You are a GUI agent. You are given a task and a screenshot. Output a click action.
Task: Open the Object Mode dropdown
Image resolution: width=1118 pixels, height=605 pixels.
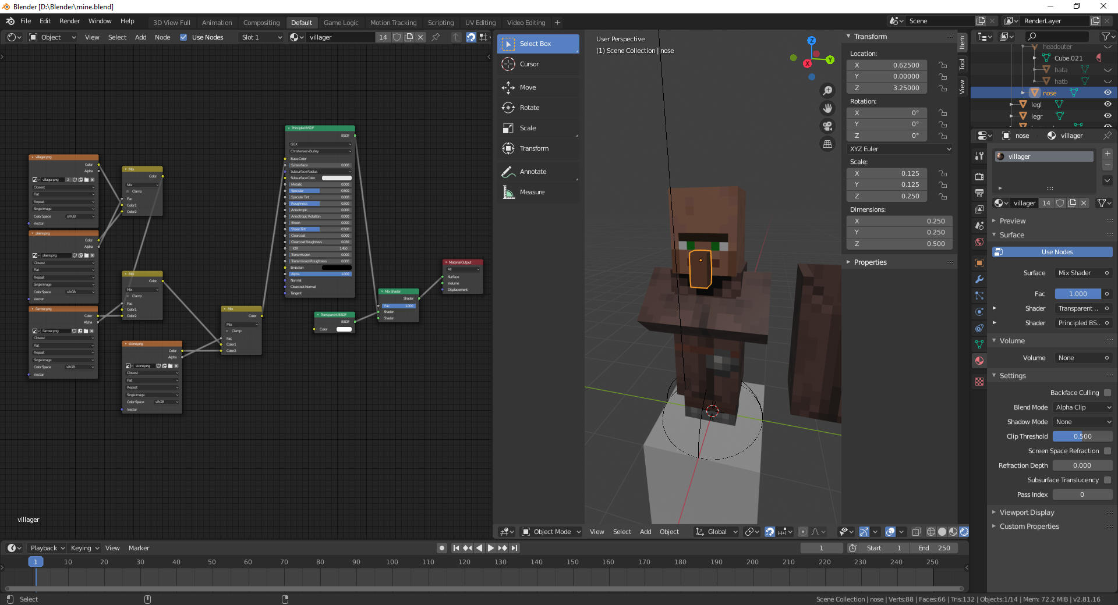pos(551,532)
